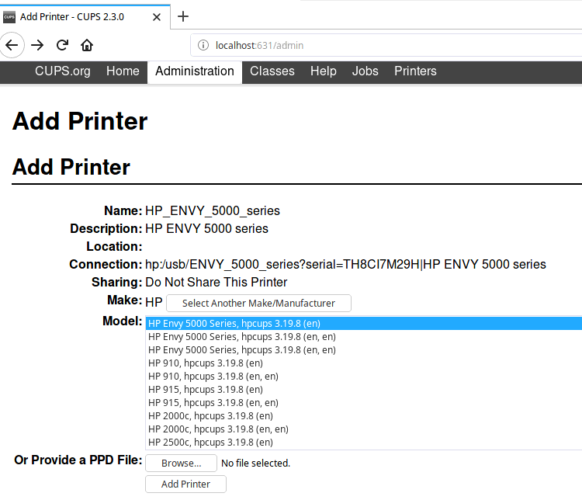Reload the page with the refresh icon
Viewport: 582px width, 500px height.
pyautogui.click(x=62, y=45)
